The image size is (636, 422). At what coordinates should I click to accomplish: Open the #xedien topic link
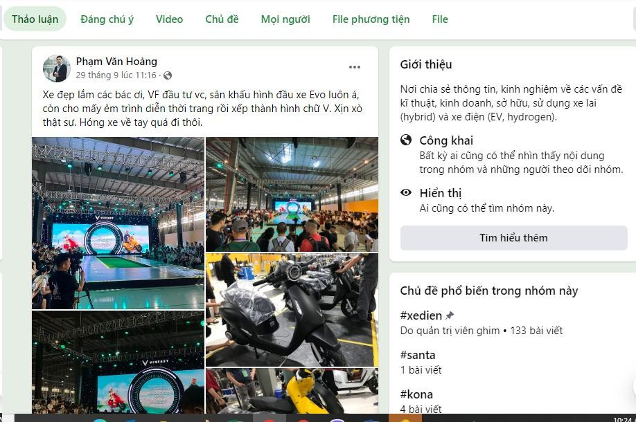pyautogui.click(x=421, y=315)
